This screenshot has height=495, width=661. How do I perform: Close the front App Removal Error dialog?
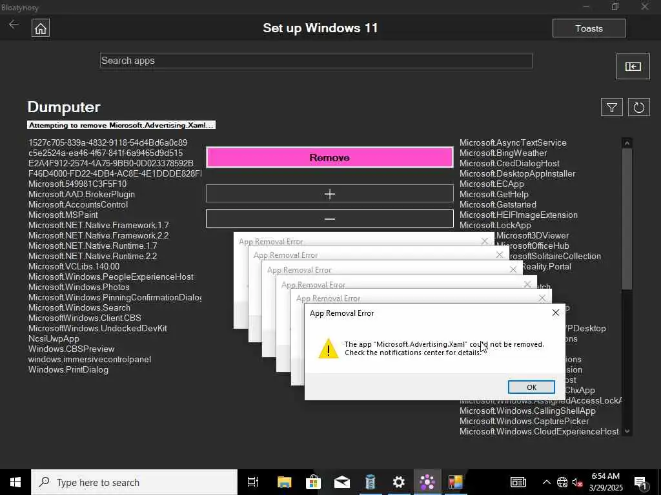[556, 313]
